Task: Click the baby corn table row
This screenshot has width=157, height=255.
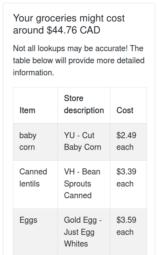Action: pyautogui.click(x=80, y=142)
